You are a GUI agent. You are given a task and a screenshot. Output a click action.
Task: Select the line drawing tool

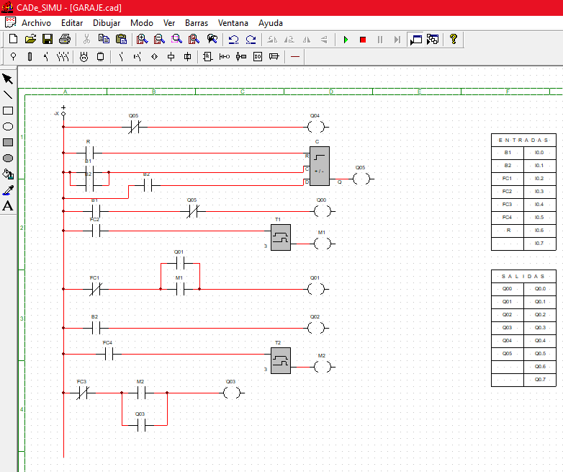pyautogui.click(x=8, y=94)
